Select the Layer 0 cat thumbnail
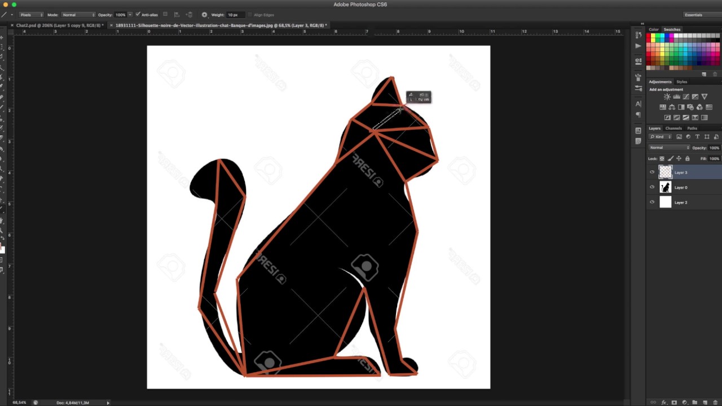The image size is (722, 406). 666,187
